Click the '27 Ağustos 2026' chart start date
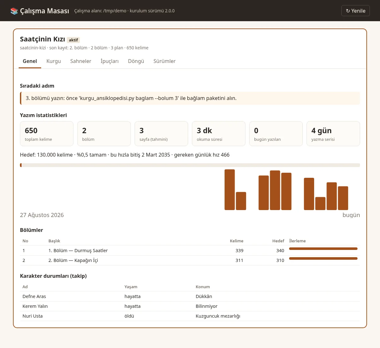 42,215
